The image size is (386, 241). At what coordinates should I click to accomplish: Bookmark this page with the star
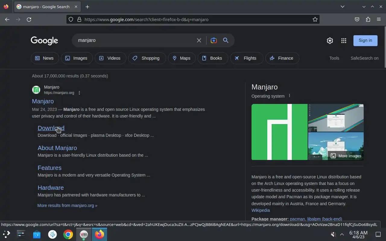click(x=315, y=19)
